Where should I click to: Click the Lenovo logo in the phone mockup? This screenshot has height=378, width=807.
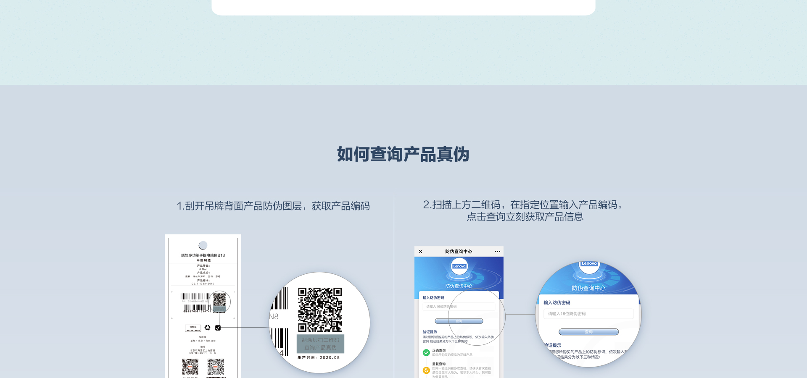tap(459, 266)
